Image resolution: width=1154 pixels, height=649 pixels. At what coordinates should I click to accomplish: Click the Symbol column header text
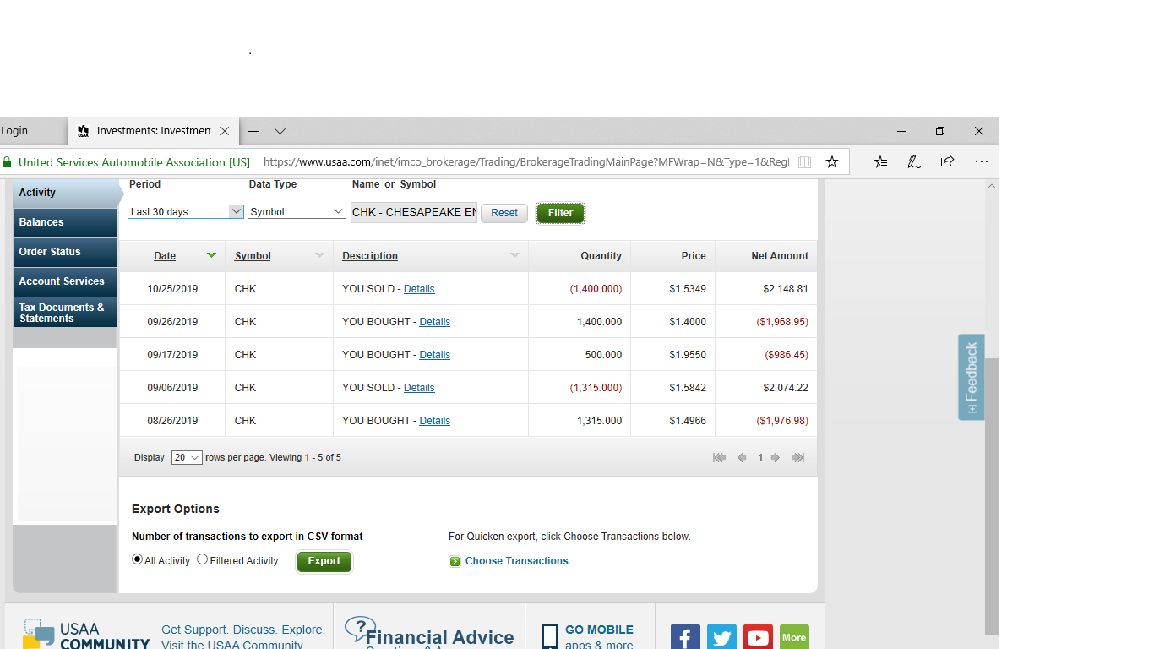253,256
